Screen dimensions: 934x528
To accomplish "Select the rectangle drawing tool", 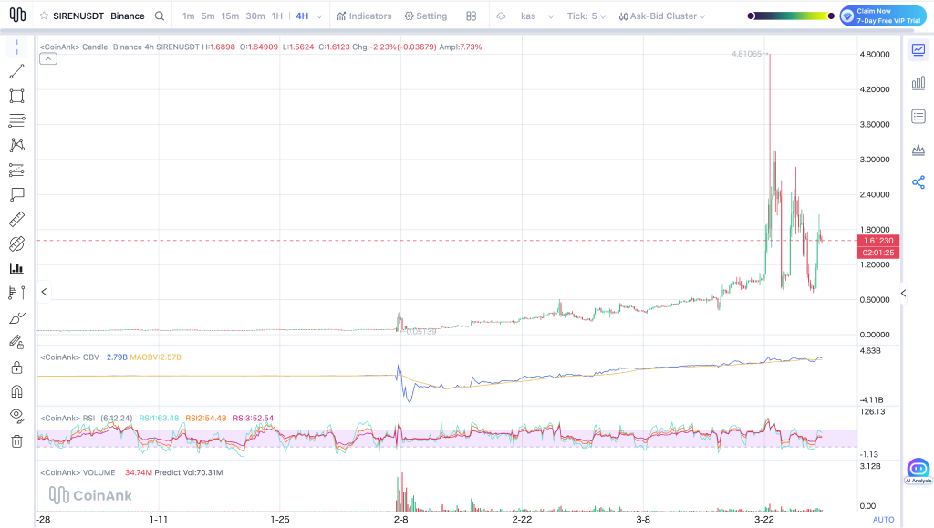I will (x=15, y=96).
